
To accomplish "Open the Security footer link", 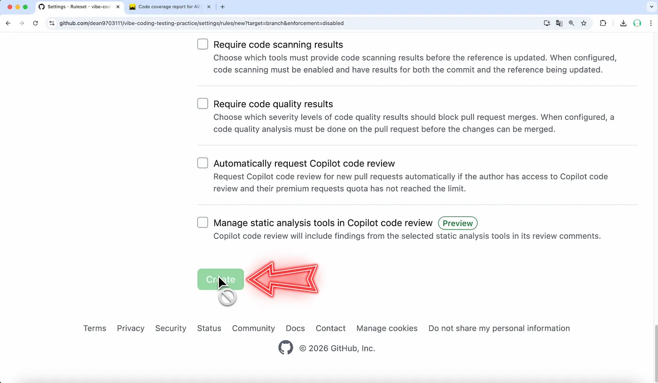I will click(x=171, y=328).
